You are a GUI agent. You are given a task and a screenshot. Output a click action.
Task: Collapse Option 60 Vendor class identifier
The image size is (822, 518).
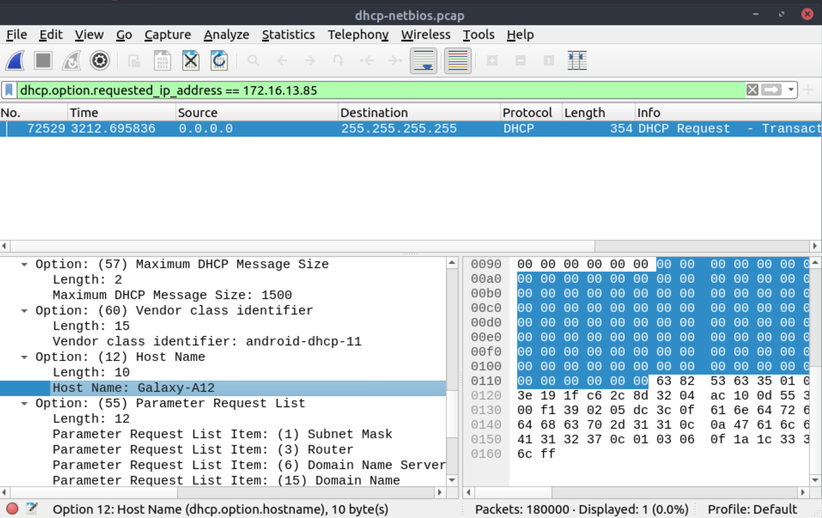[x=24, y=311]
